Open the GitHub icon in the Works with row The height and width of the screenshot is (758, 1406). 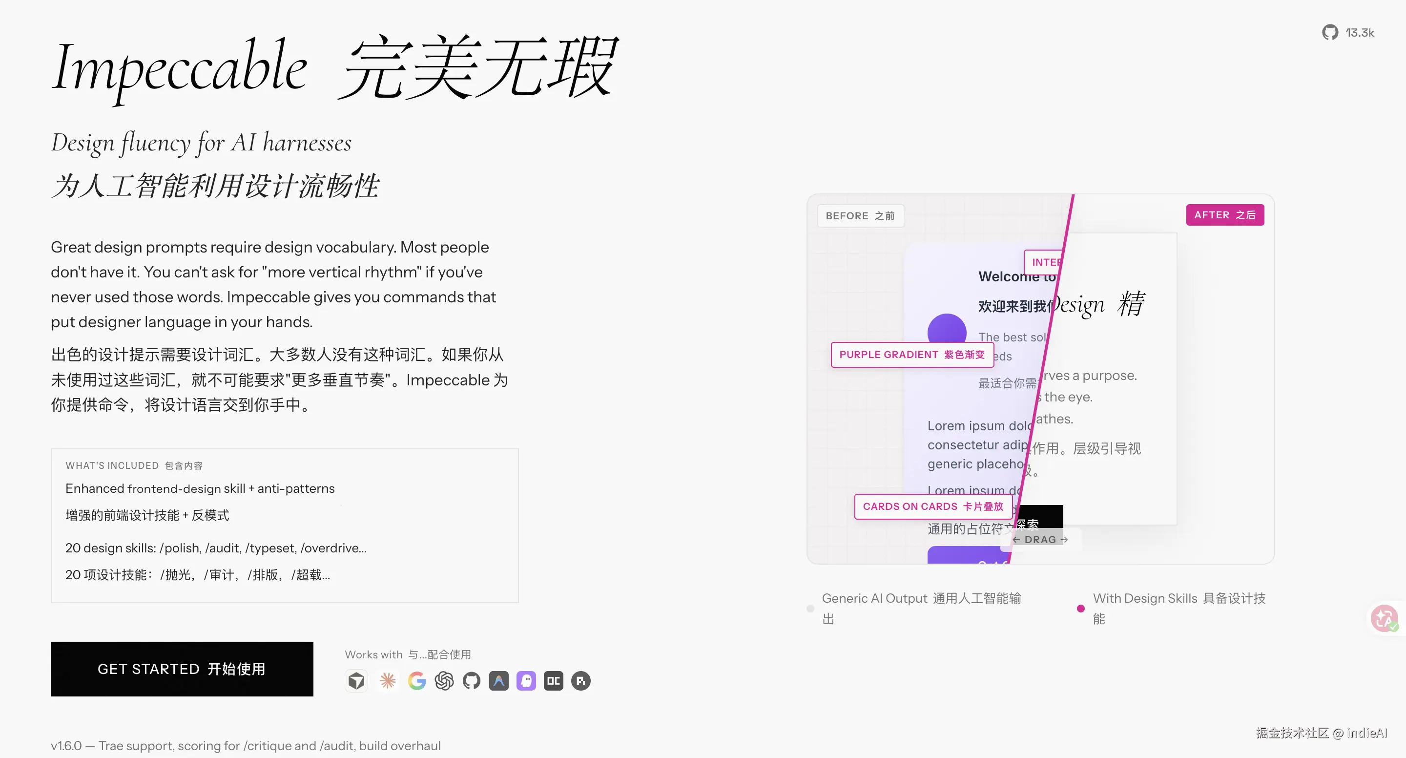[472, 680]
